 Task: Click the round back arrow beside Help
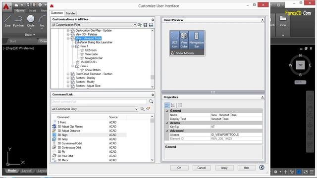tap(262, 168)
